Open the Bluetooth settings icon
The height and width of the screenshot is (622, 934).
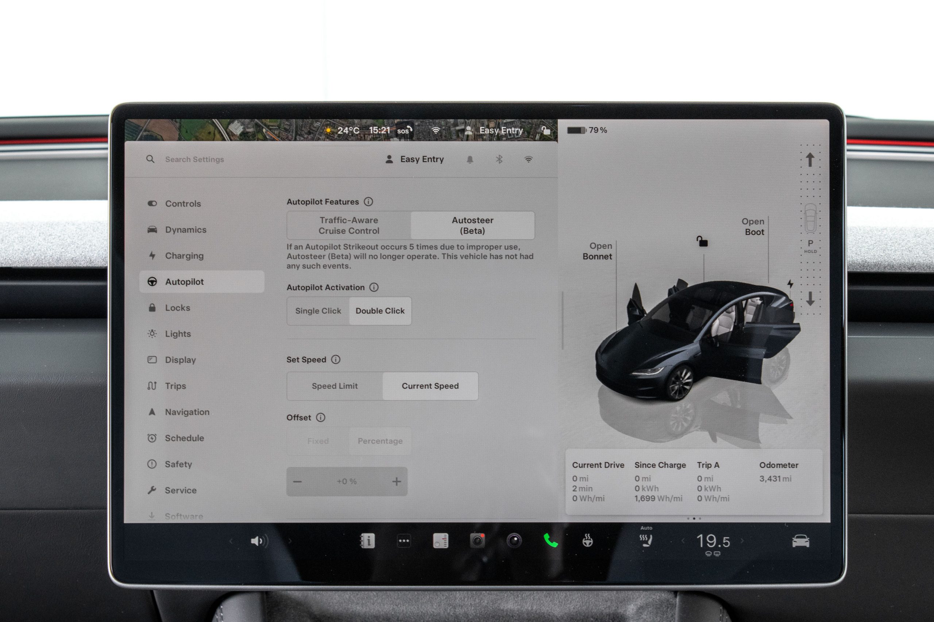pyautogui.click(x=499, y=159)
